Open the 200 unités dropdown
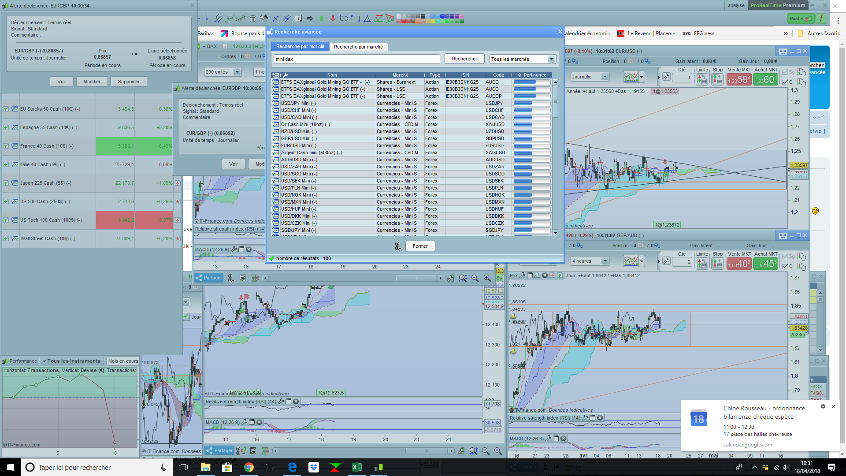 (223, 72)
